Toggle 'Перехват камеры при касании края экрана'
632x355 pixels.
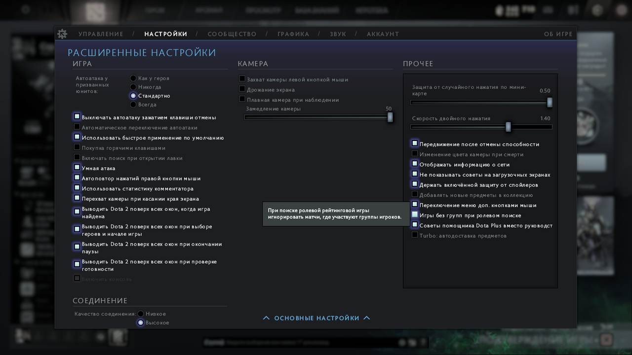(x=77, y=198)
